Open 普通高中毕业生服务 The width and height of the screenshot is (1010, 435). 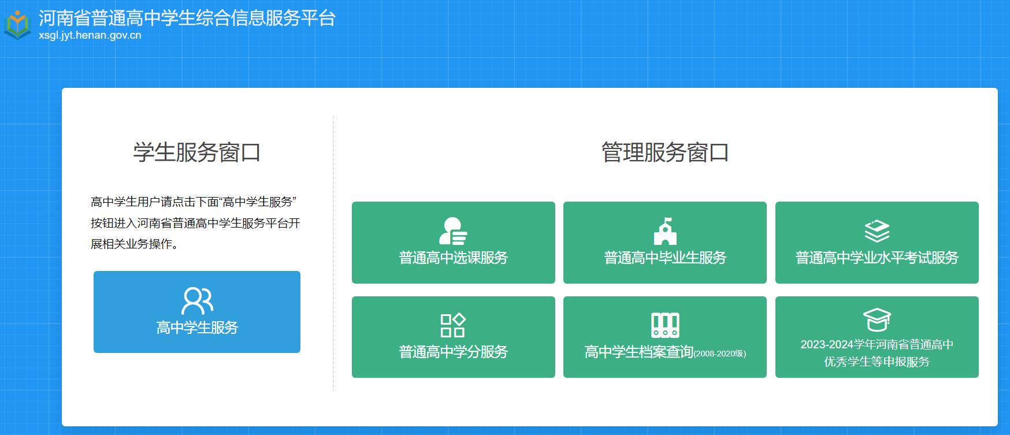click(x=665, y=243)
